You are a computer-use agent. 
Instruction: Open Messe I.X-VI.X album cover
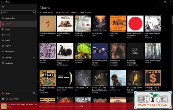point(83,78)
